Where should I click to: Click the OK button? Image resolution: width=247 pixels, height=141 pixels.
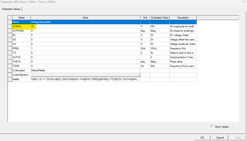click(x=202, y=138)
